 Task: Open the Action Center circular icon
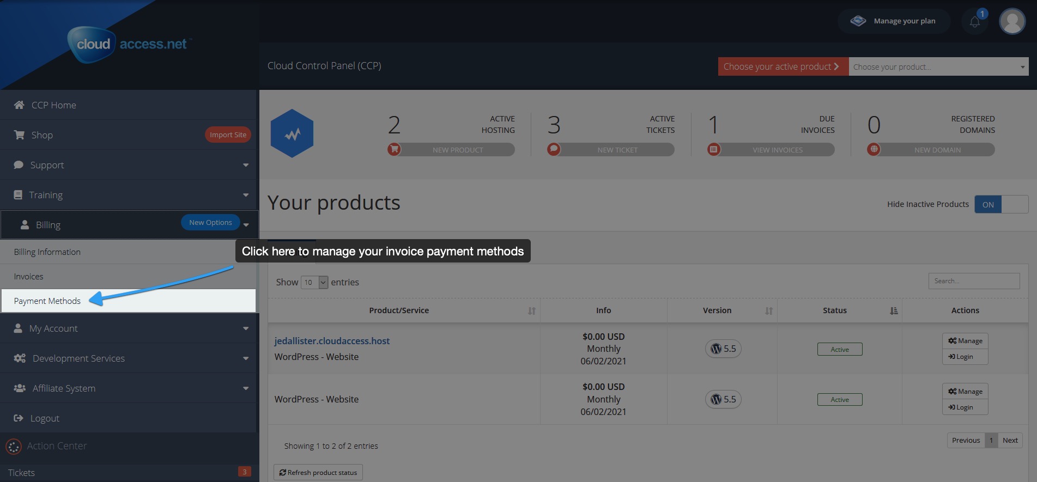point(14,447)
